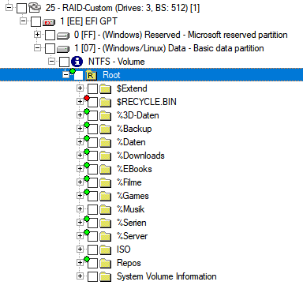Collapse the Basic data partition node

click(37, 48)
